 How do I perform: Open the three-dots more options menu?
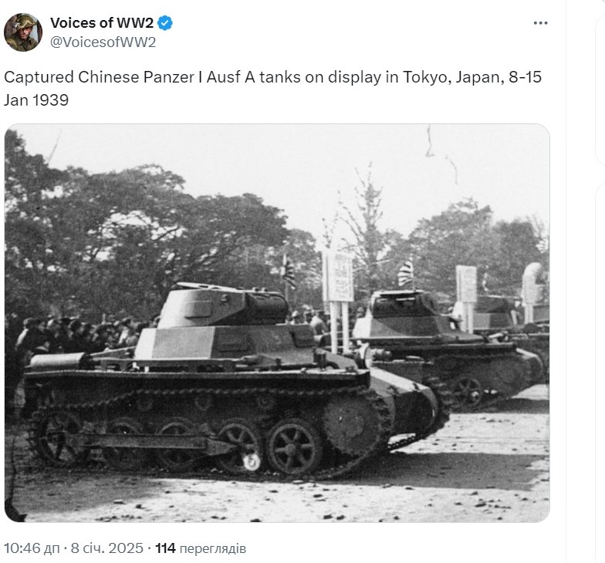(x=540, y=23)
